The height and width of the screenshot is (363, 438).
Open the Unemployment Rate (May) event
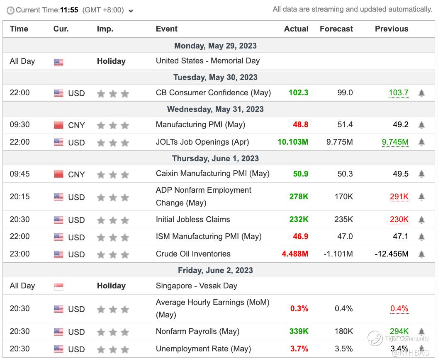coord(203,349)
